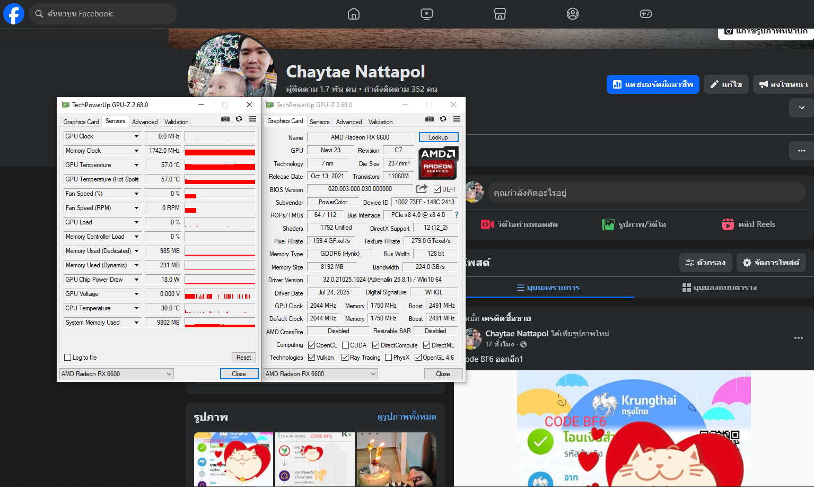The width and height of the screenshot is (814, 487).
Task: Toggle the Ray Tracing checkbox
Action: tap(345, 358)
